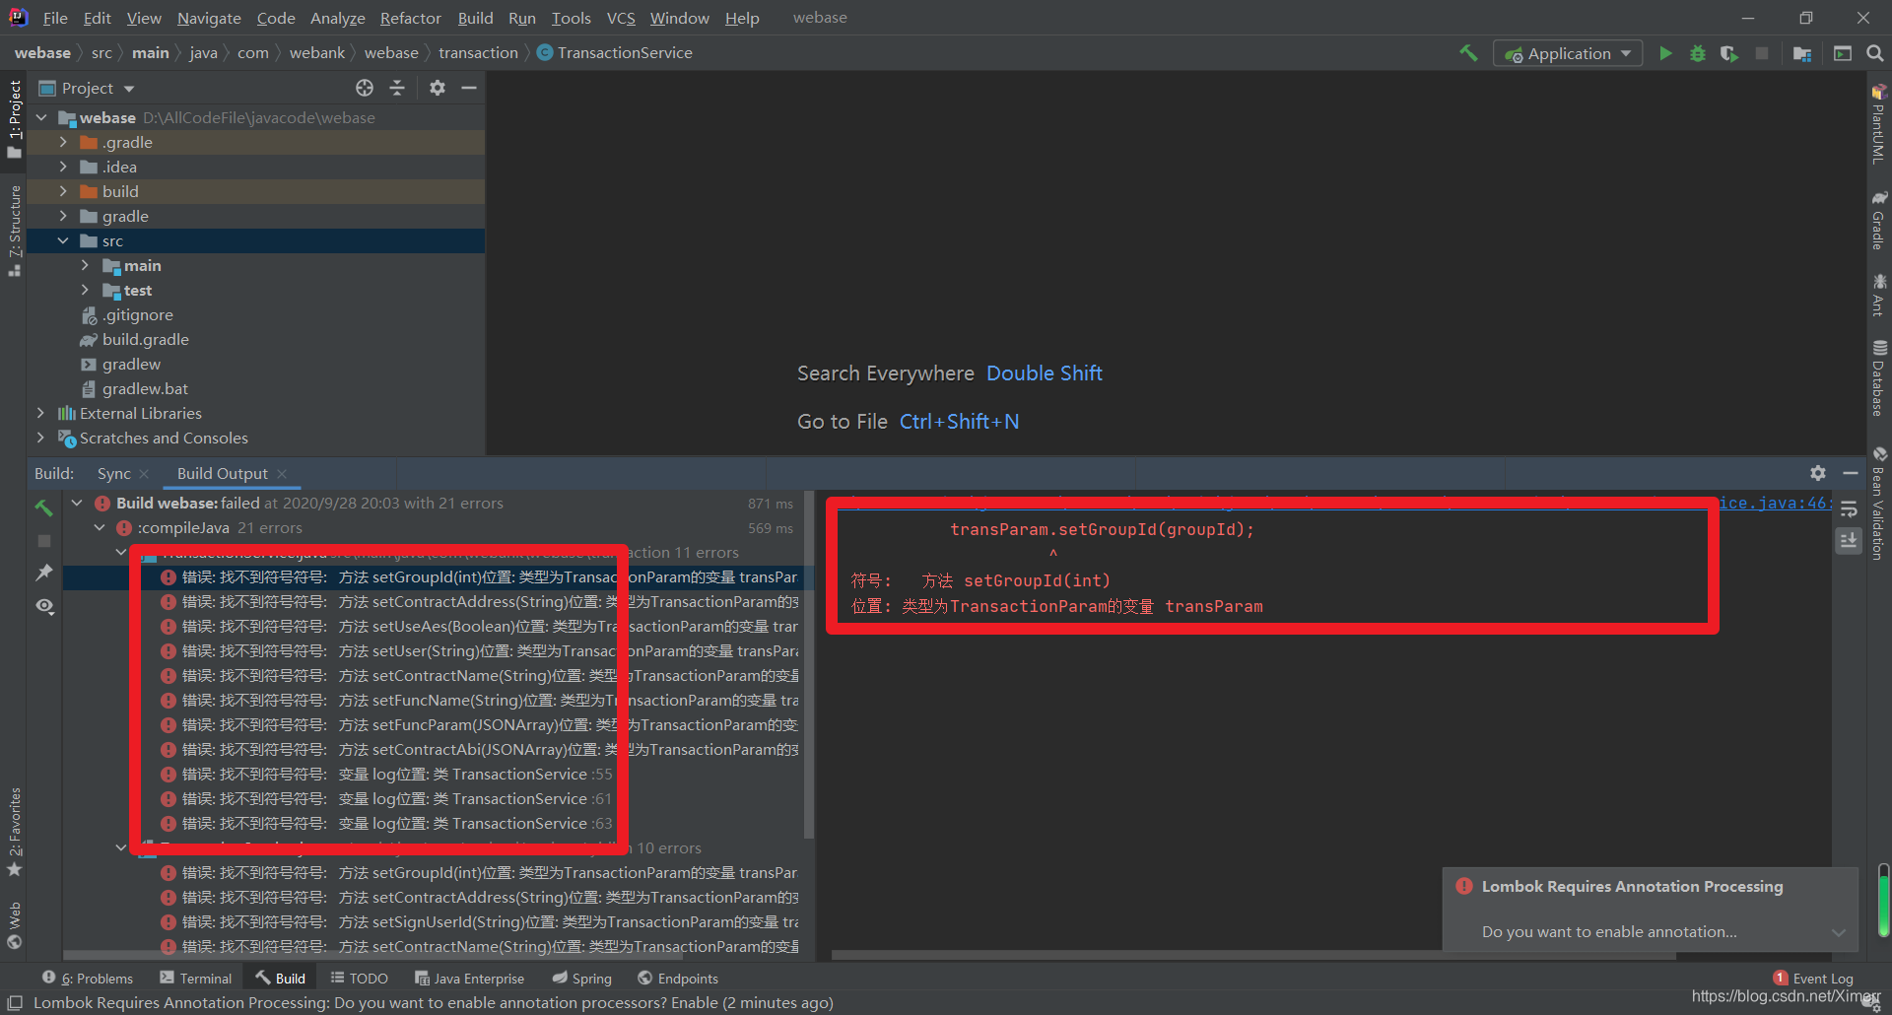The height and width of the screenshot is (1015, 1892).
Task: Open the Event Log
Action: [x=1813, y=979]
